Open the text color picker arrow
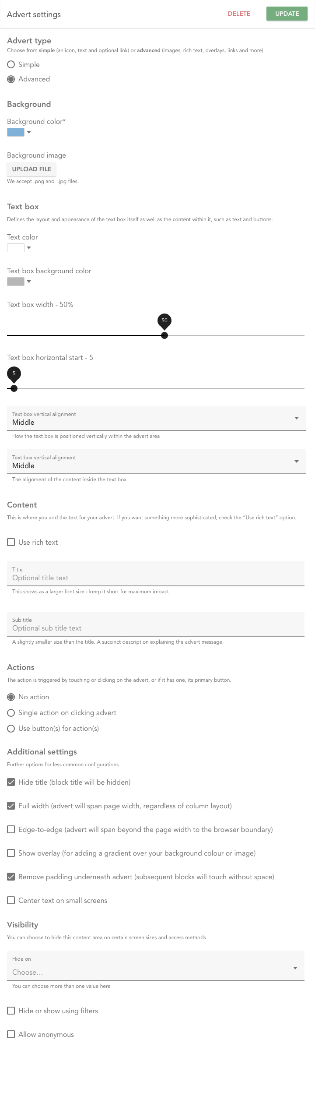Viewport: 315px width, 1096px height. [x=29, y=248]
